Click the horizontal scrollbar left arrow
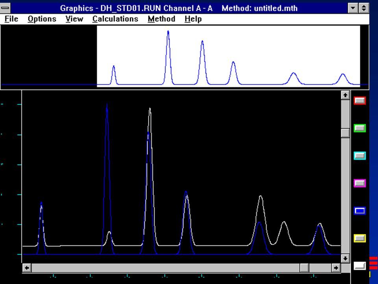The width and height of the screenshot is (378, 284). pyautogui.click(x=27, y=267)
